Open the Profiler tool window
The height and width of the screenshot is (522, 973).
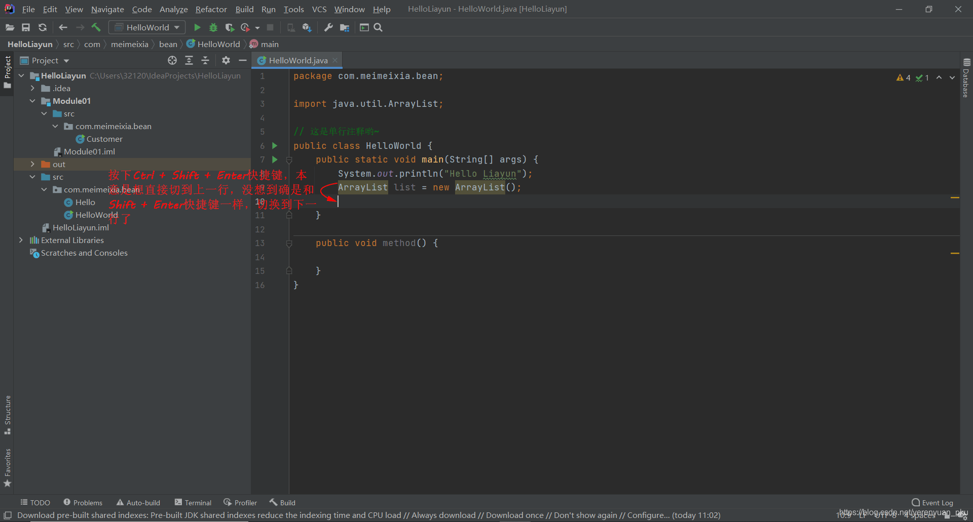click(240, 502)
